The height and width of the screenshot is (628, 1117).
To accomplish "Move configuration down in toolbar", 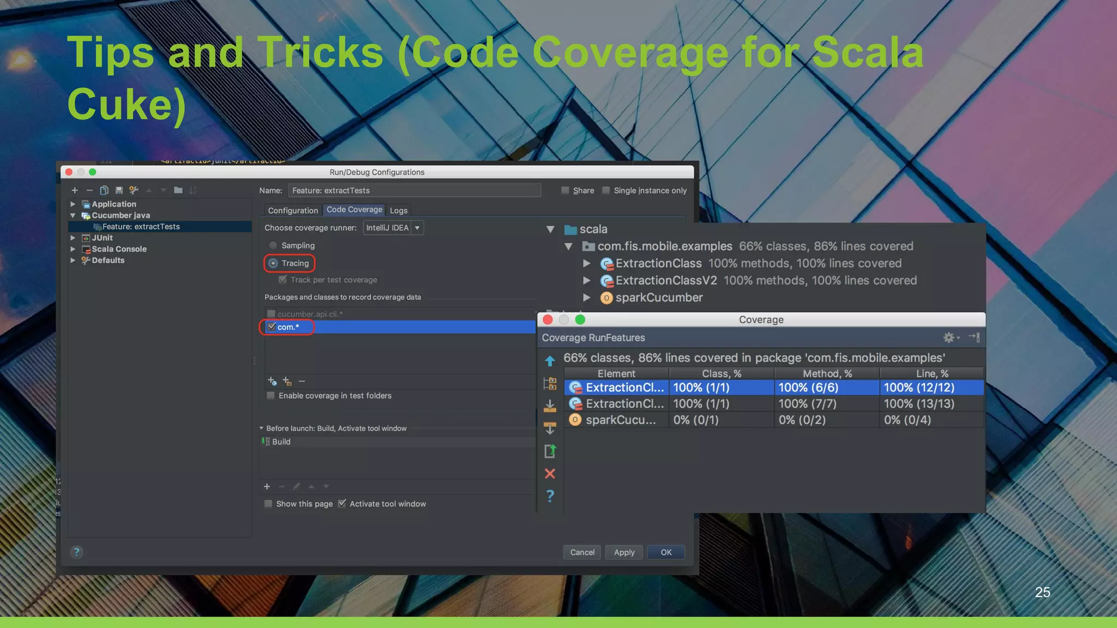I will [163, 190].
